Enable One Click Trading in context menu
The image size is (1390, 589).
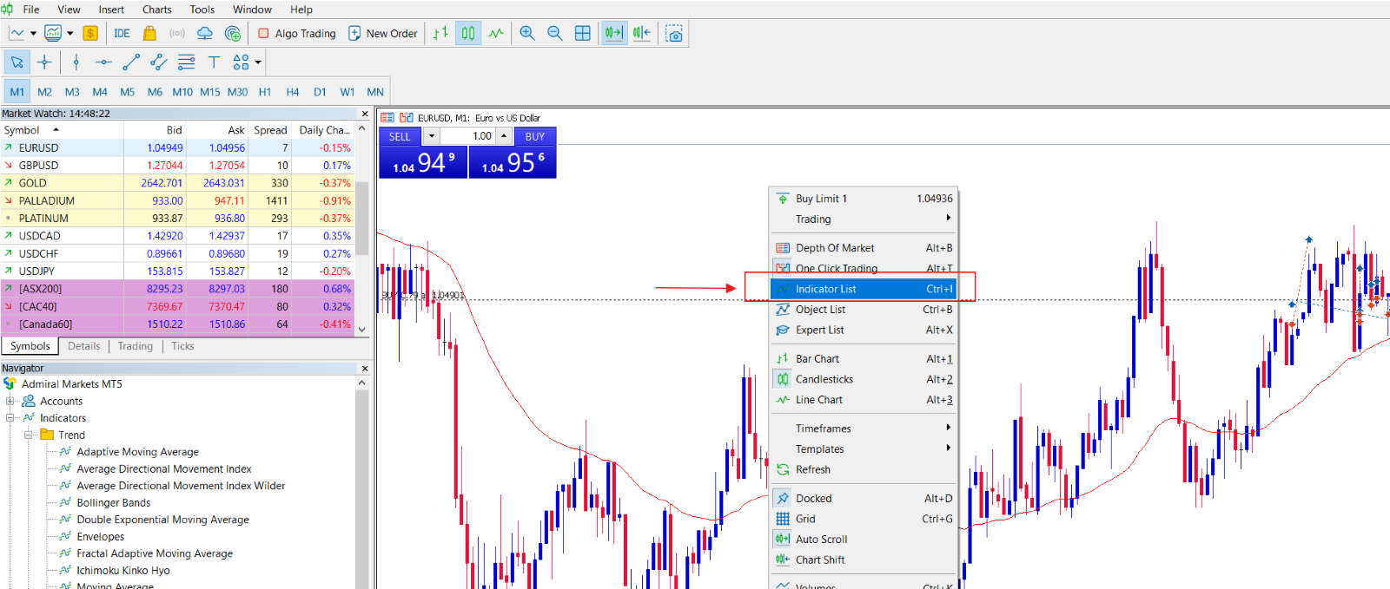point(864,268)
